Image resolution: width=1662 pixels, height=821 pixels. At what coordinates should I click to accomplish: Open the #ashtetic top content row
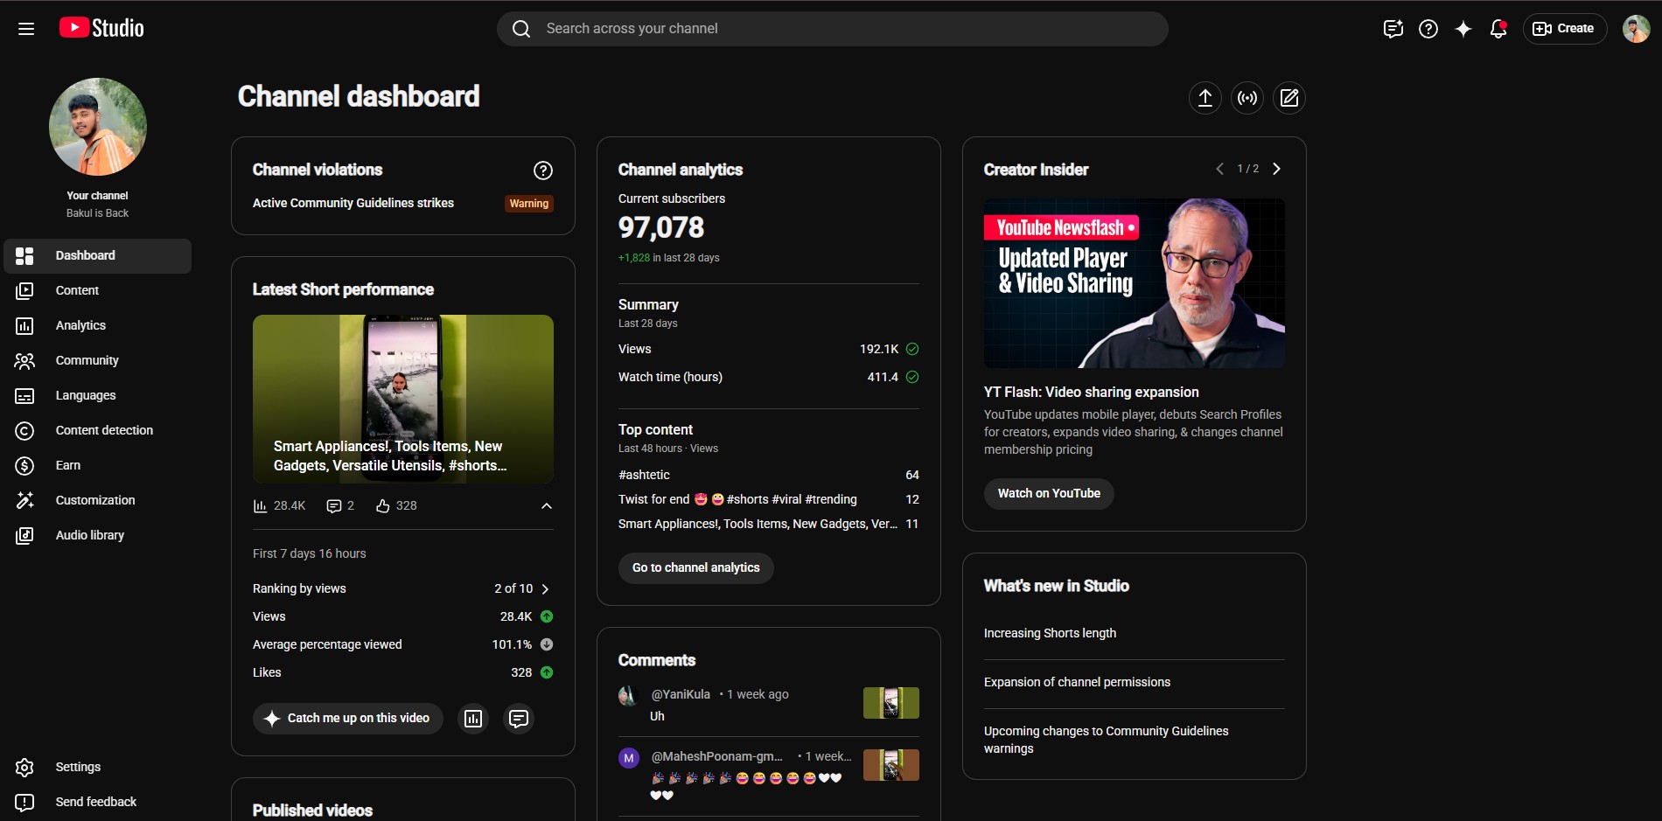pos(769,475)
